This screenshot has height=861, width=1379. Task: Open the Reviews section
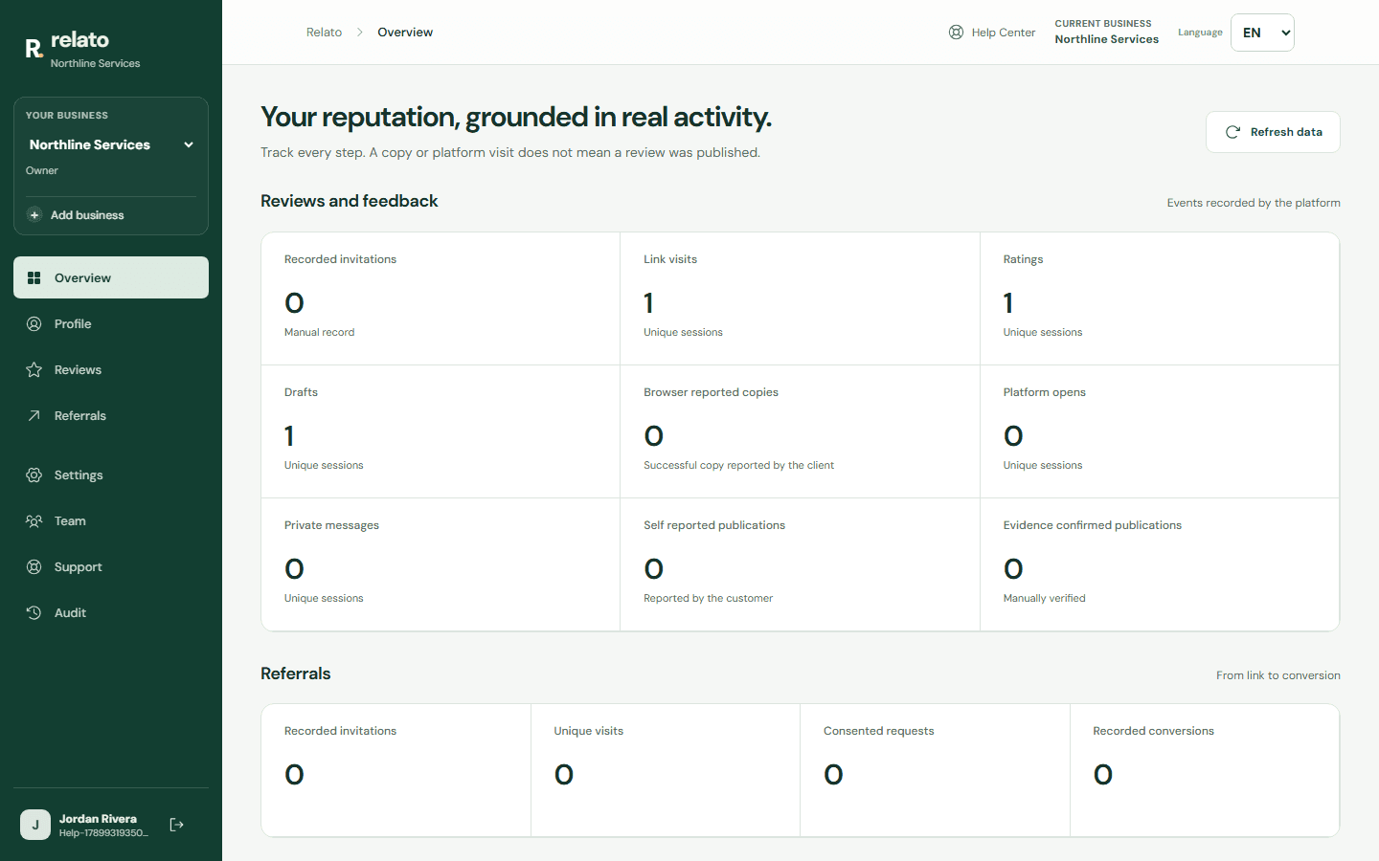pyautogui.click(x=111, y=369)
